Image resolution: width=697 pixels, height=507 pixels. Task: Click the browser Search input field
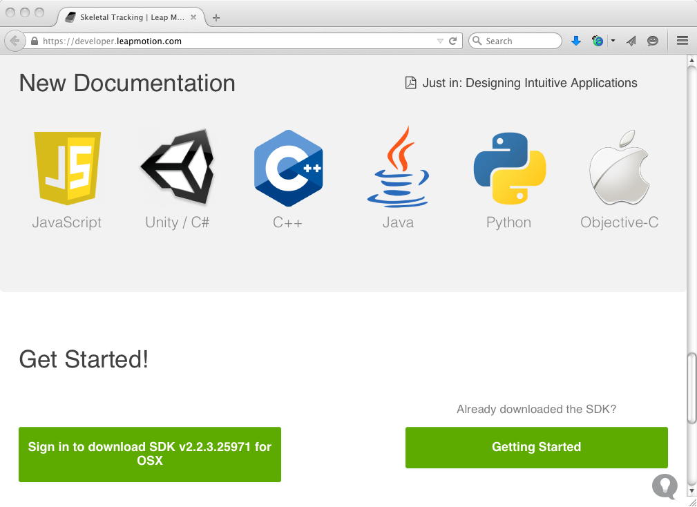tap(515, 41)
